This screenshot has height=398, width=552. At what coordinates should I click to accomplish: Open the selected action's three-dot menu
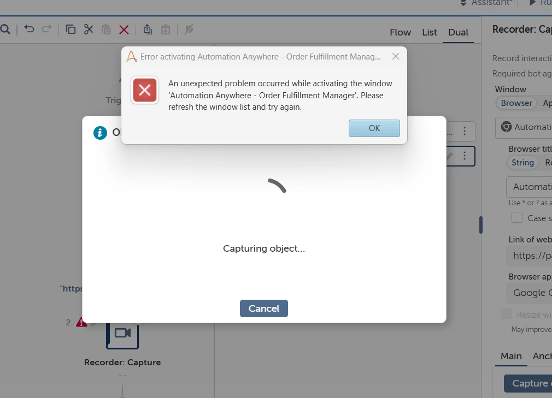click(465, 156)
